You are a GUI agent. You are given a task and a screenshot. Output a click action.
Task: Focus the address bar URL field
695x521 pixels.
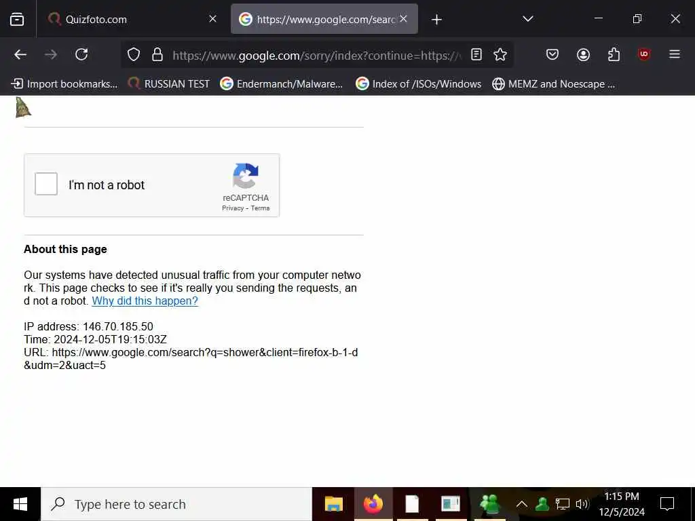tap(316, 56)
